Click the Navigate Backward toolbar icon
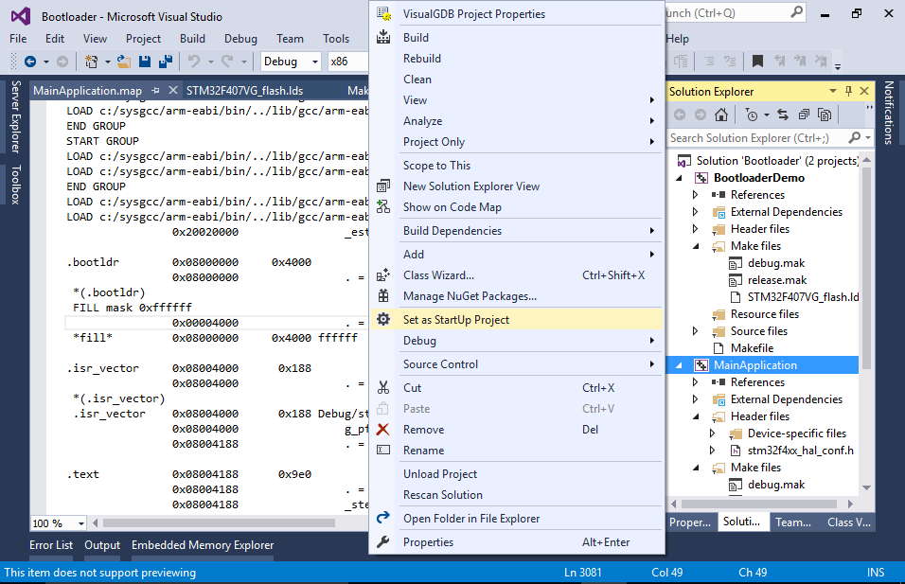Viewport: 905px width, 584px height. (x=30, y=62)
